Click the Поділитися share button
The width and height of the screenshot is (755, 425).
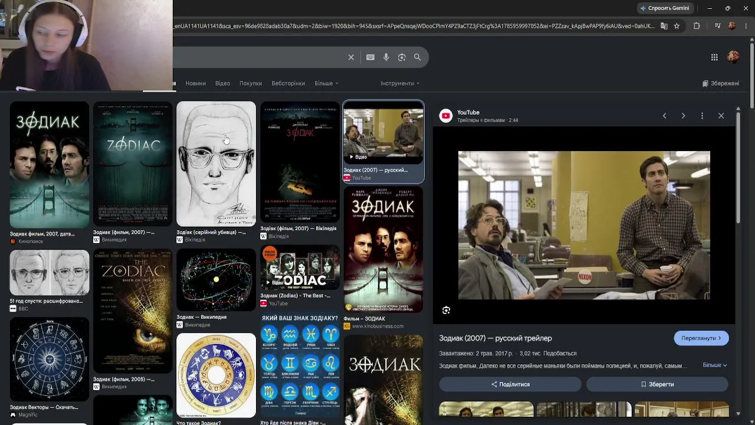(x=510, y=384)
